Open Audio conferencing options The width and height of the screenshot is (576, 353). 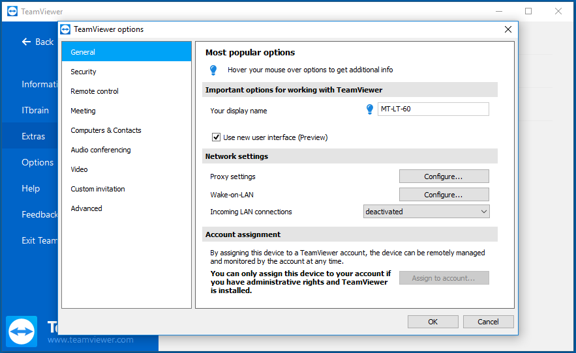tap(127, 150)
